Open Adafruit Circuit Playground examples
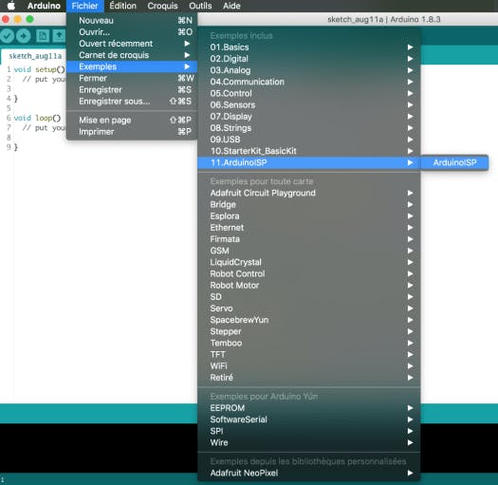This screenshot has height=485, width=498. click(x=308, y=193)
